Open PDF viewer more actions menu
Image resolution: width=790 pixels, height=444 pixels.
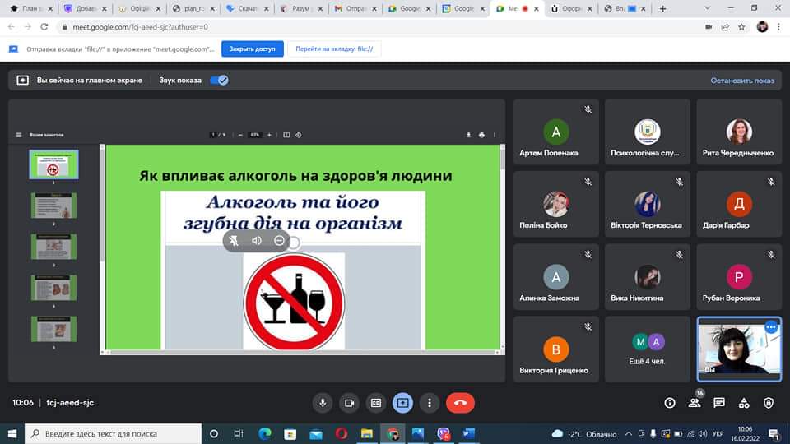(495, 135)
